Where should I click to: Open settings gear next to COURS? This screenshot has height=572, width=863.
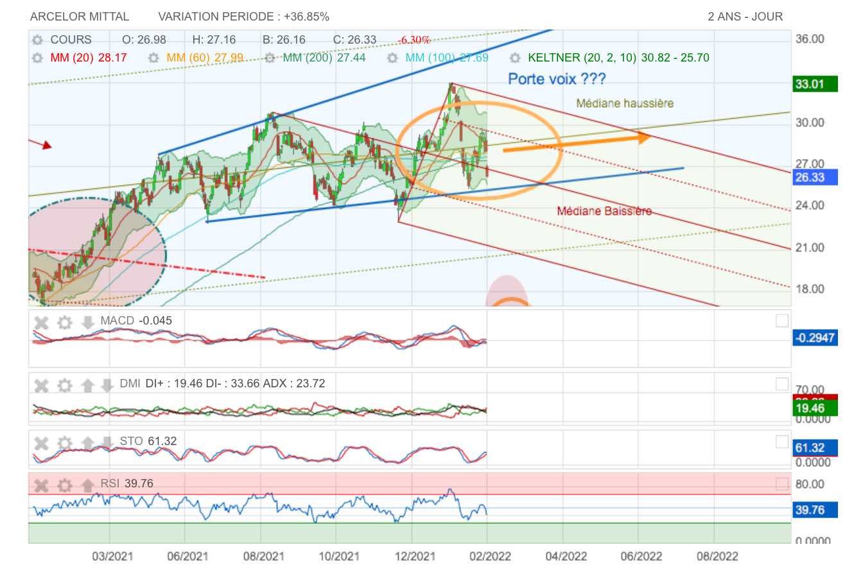coord(38,40)
